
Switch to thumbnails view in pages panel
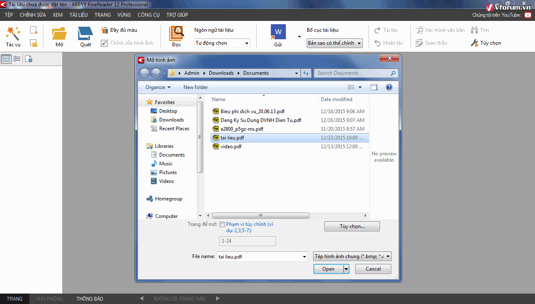click(6, 59)
